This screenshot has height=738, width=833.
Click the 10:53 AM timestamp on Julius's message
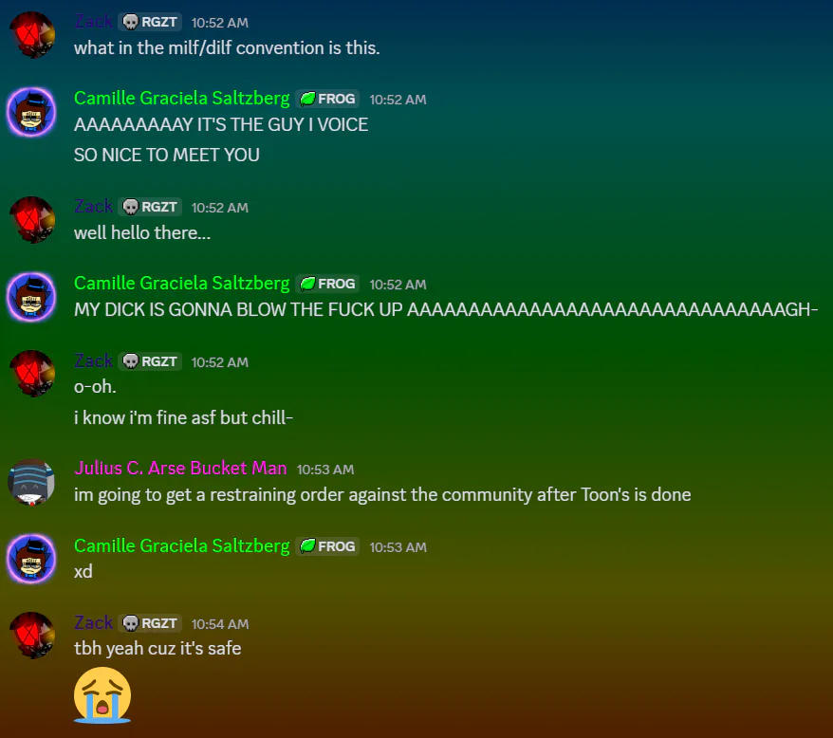tap(325, 470)
